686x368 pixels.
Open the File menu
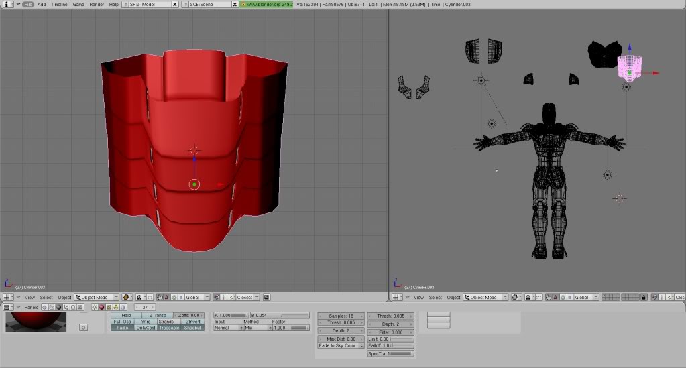tap(28, 5)
